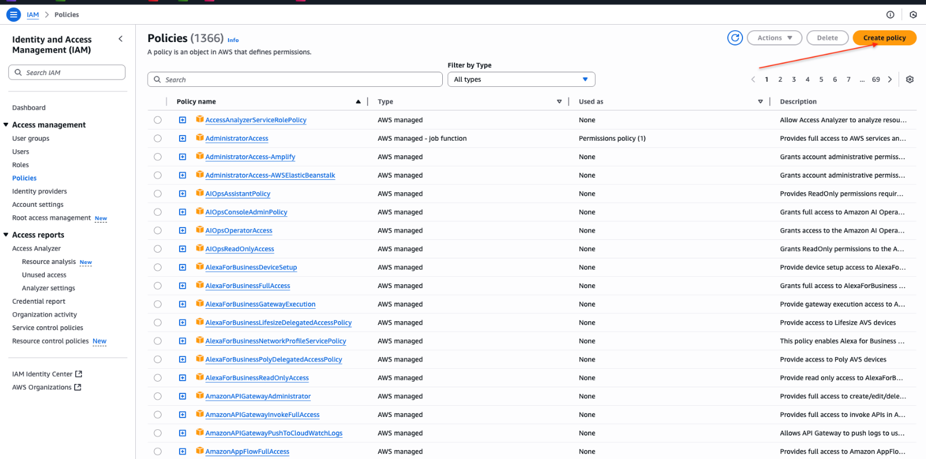Open the Actions dropdown menu
The image size is (926, 459).
point(774,38)
